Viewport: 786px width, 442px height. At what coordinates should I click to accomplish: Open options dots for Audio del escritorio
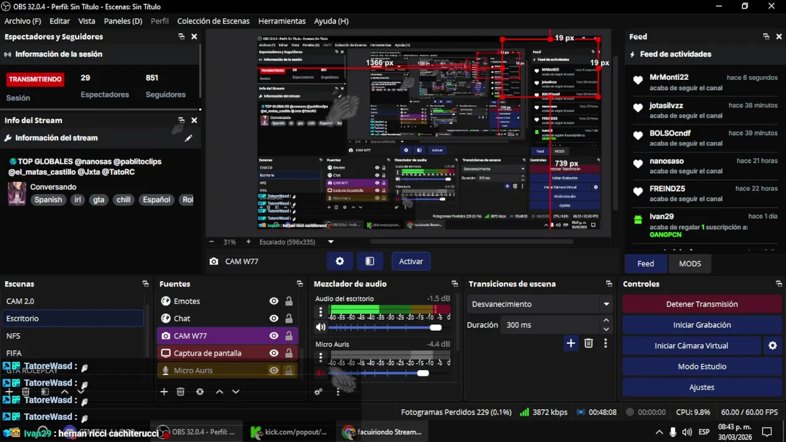321,312
